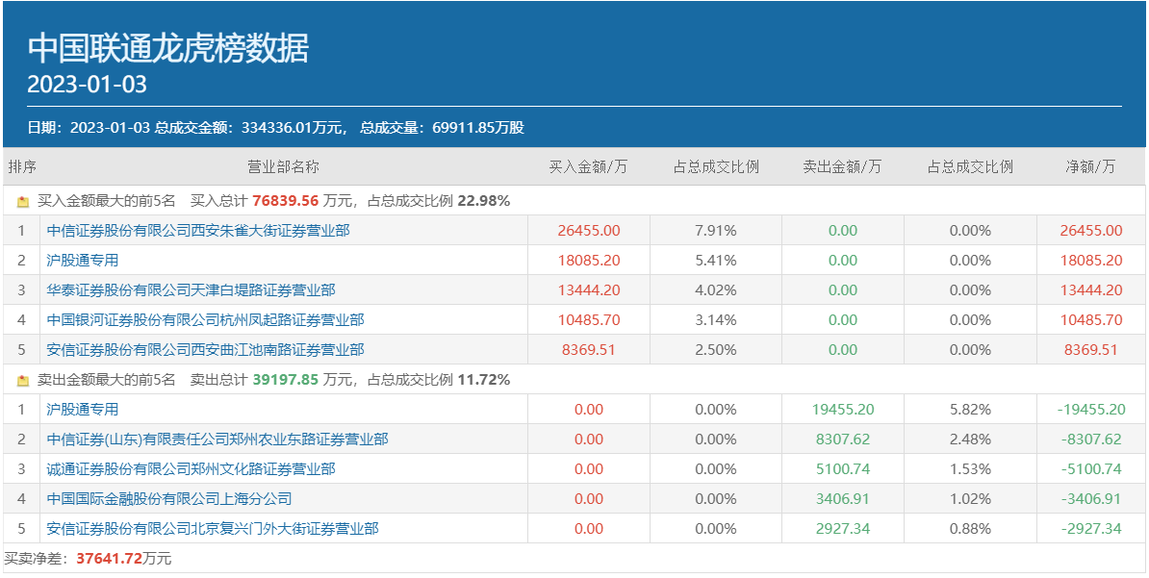The width and height of the screenshot is (1149, 578).
Task: Click the 买卖净差 value 37641.72
Action: click(109, 559)
